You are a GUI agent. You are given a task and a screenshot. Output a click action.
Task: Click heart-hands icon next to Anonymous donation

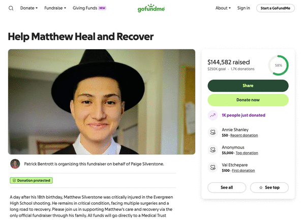[x=213, y=150]
